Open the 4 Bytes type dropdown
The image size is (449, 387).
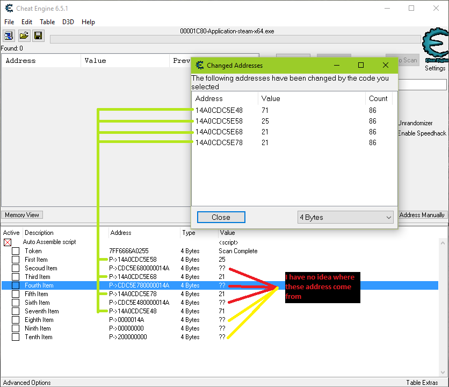tap(345, 217)
